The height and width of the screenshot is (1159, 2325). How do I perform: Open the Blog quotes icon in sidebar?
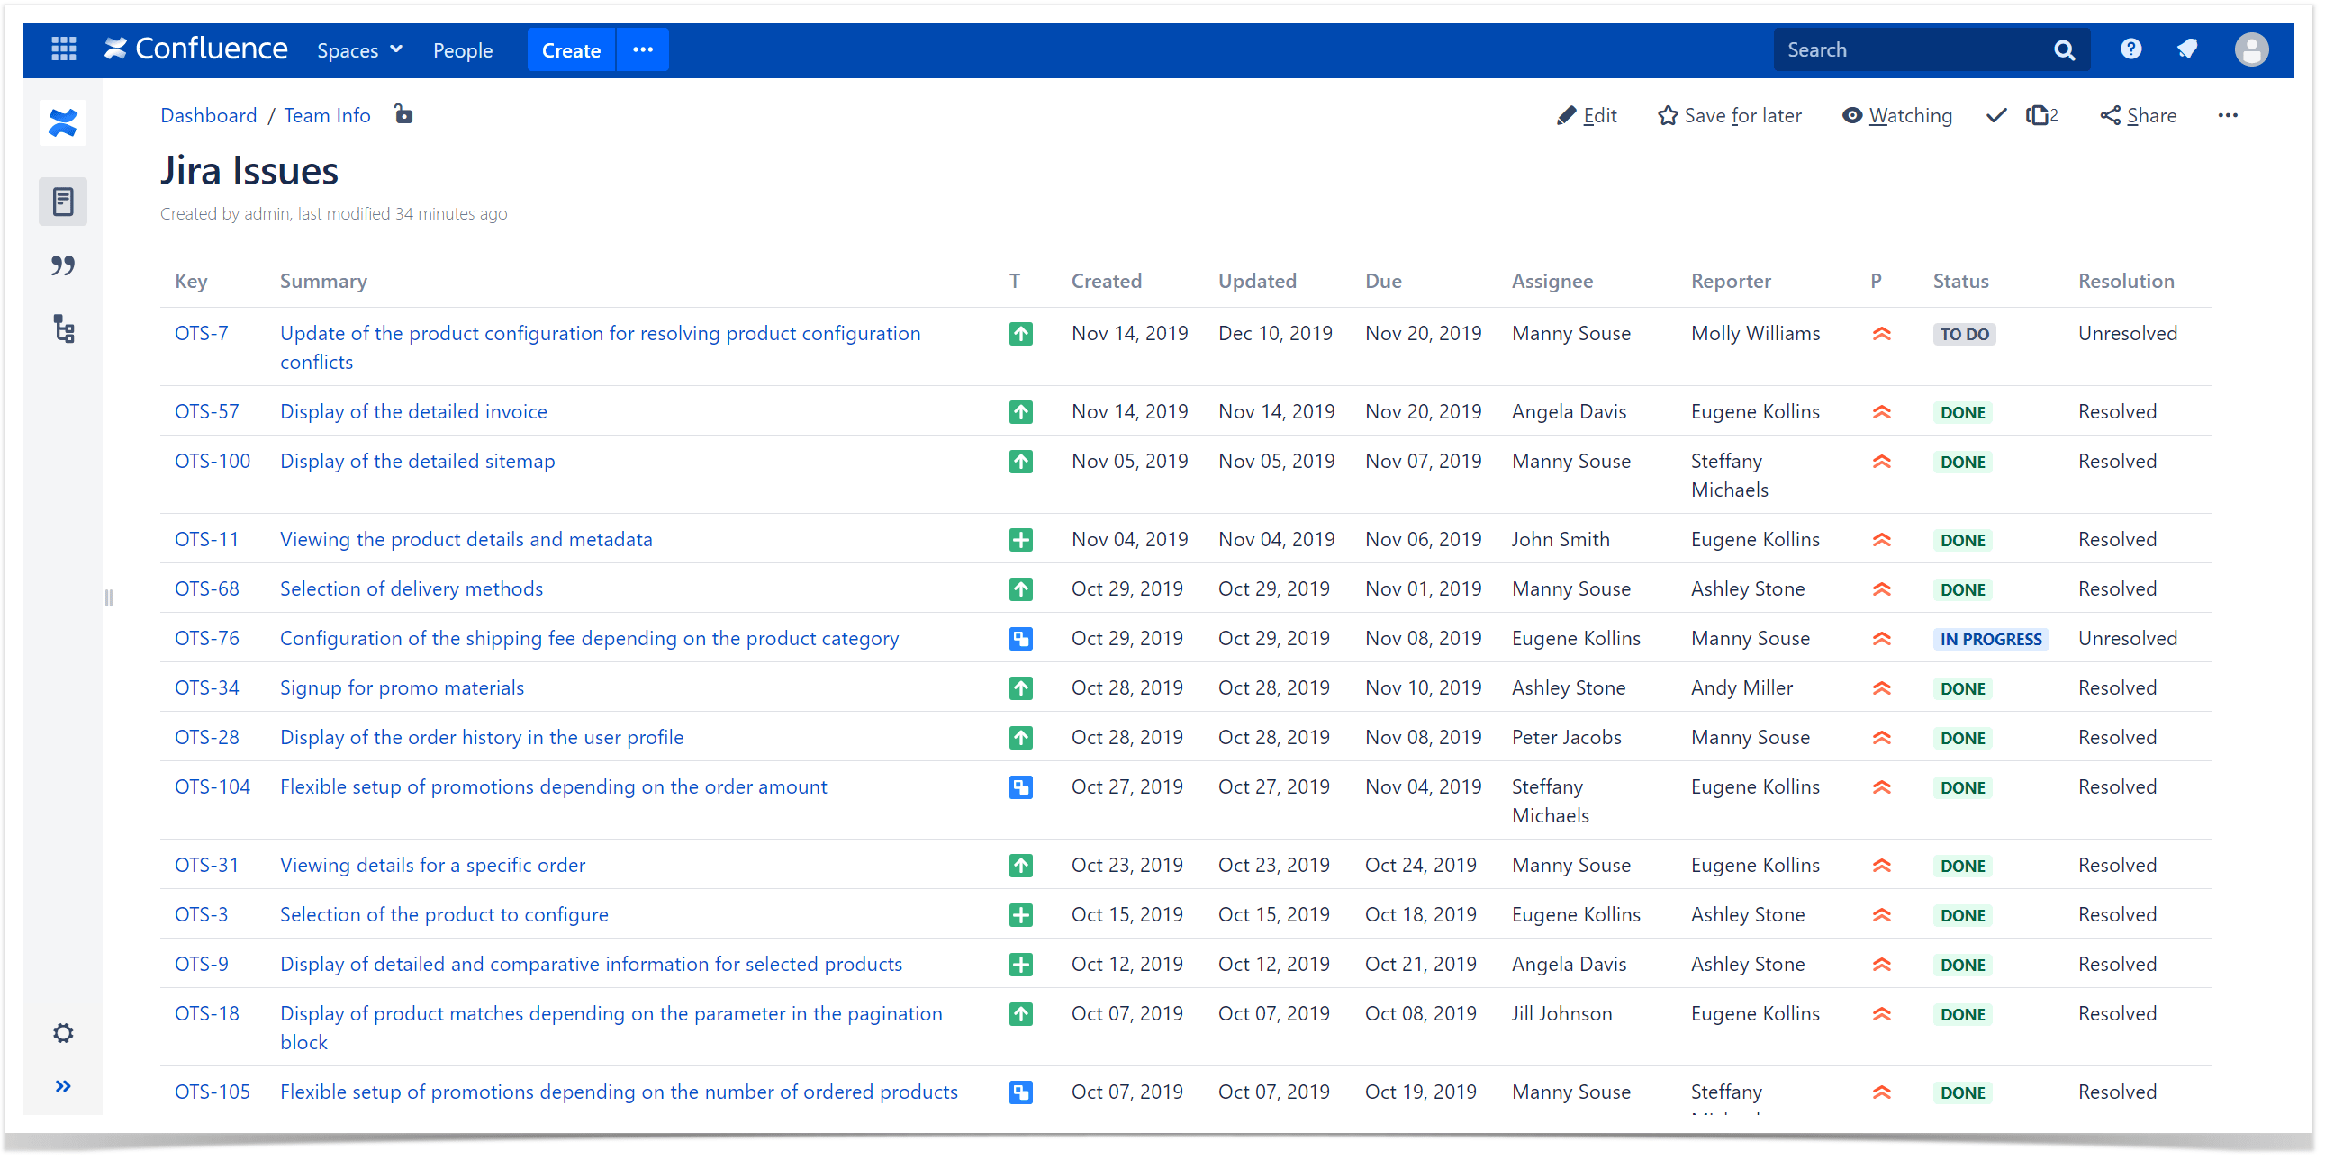tap(63, 265)
